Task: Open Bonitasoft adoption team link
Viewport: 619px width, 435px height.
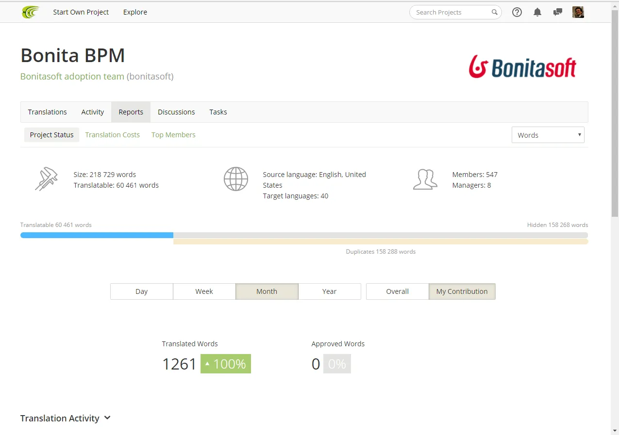Action: (x=72, y=76)
